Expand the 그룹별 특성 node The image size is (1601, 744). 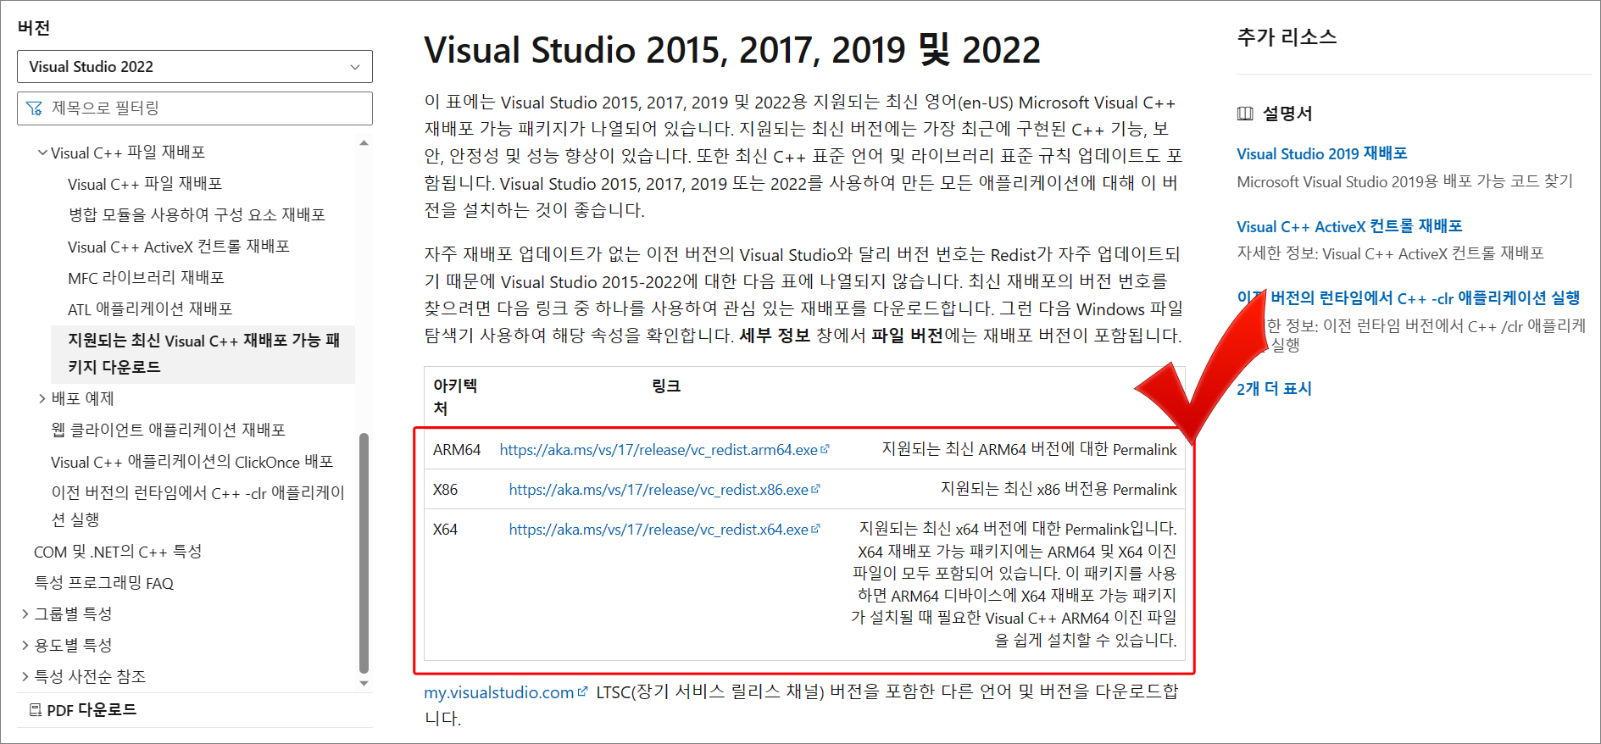(25, 614)
